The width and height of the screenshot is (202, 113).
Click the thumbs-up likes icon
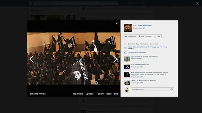point(126,48)
